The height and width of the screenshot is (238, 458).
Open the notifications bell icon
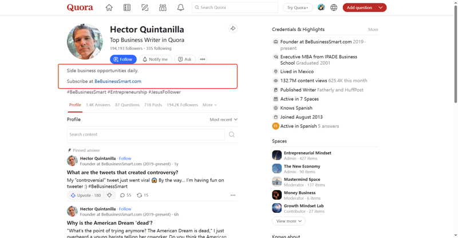click(180, 7)
